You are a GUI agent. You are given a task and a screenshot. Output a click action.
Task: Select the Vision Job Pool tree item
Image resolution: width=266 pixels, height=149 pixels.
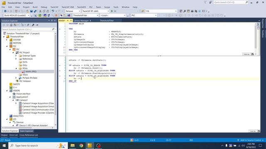coord(23,94)
